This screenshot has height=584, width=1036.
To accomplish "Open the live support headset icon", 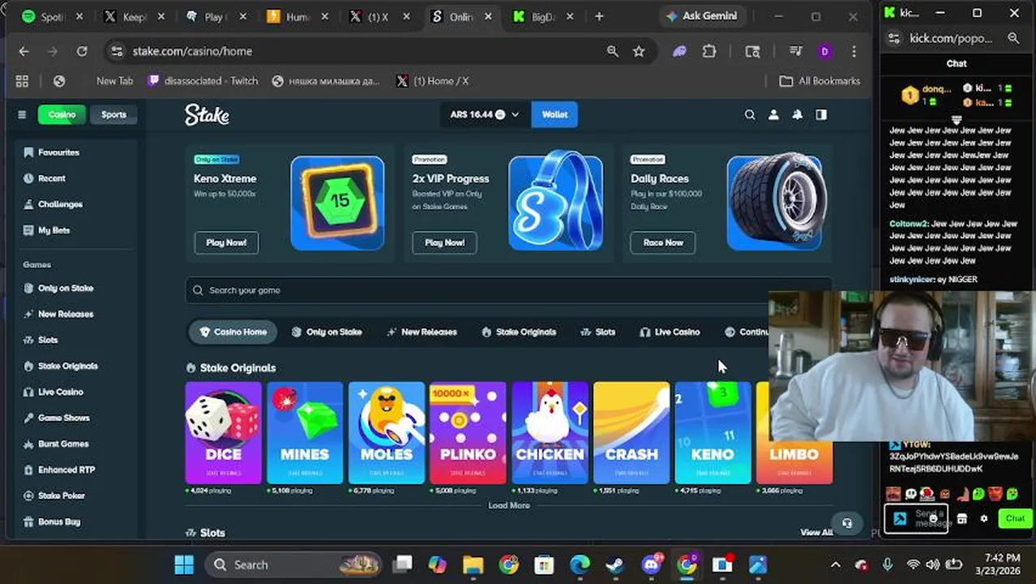I will [847, 523].
